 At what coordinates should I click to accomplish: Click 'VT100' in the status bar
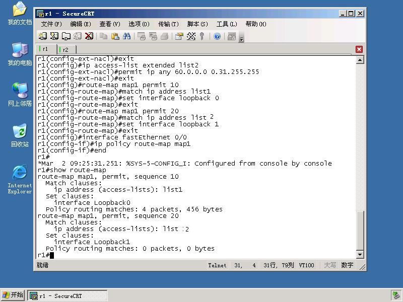(x=306, y=265)
